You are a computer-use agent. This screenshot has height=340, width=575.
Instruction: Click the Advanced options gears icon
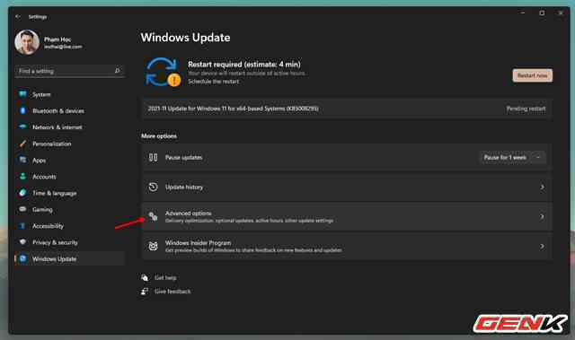pos(153,216)
